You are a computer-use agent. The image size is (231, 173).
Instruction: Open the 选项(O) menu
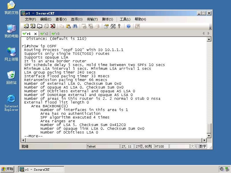click(x=77, y=19)
